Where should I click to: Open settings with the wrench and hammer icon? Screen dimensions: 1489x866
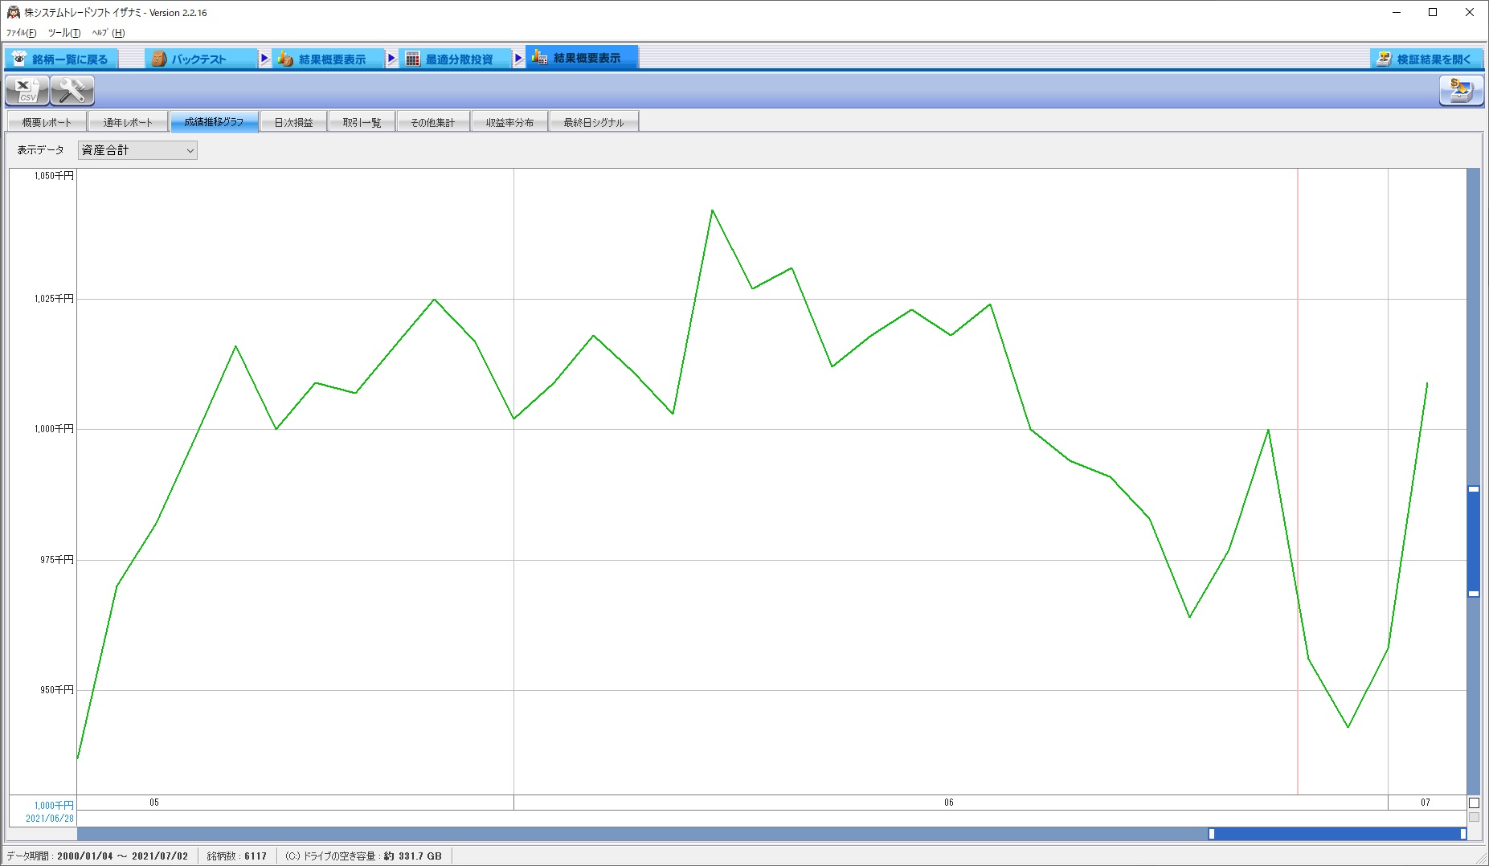pyautogui.click(x=72, y=91)
